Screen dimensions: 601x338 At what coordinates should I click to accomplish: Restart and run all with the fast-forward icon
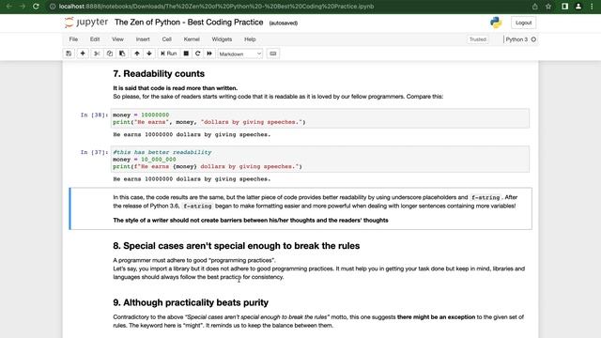209,54
